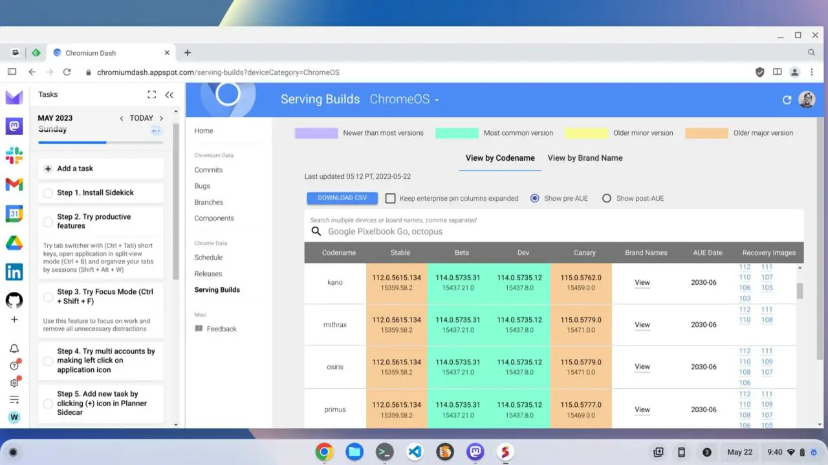This screenshot has height=465, width=828.
Task: Open the Gmail sidebar app
Action: coord(14,185)
